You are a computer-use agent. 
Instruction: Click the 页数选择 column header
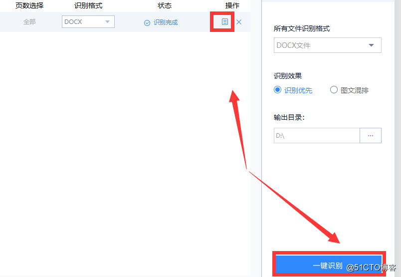(29, 5)
